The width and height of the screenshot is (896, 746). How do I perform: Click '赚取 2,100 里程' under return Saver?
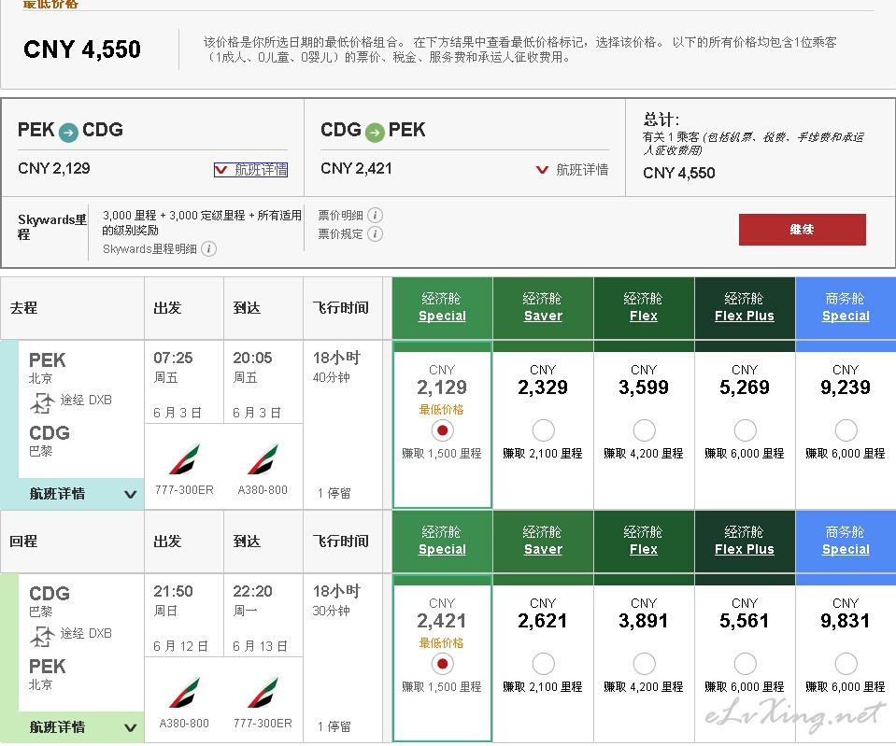[543, 686]
